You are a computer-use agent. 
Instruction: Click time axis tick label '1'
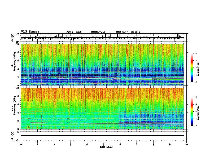(x=37, y=145)
